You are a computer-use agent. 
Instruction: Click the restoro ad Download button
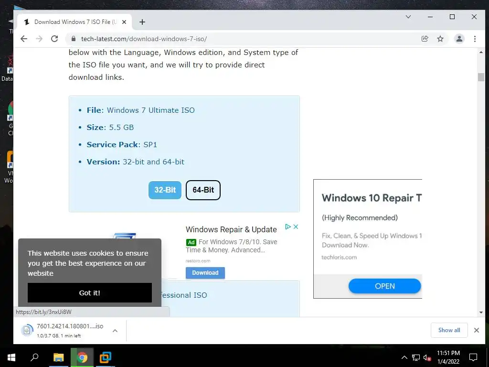click(205, 272)
